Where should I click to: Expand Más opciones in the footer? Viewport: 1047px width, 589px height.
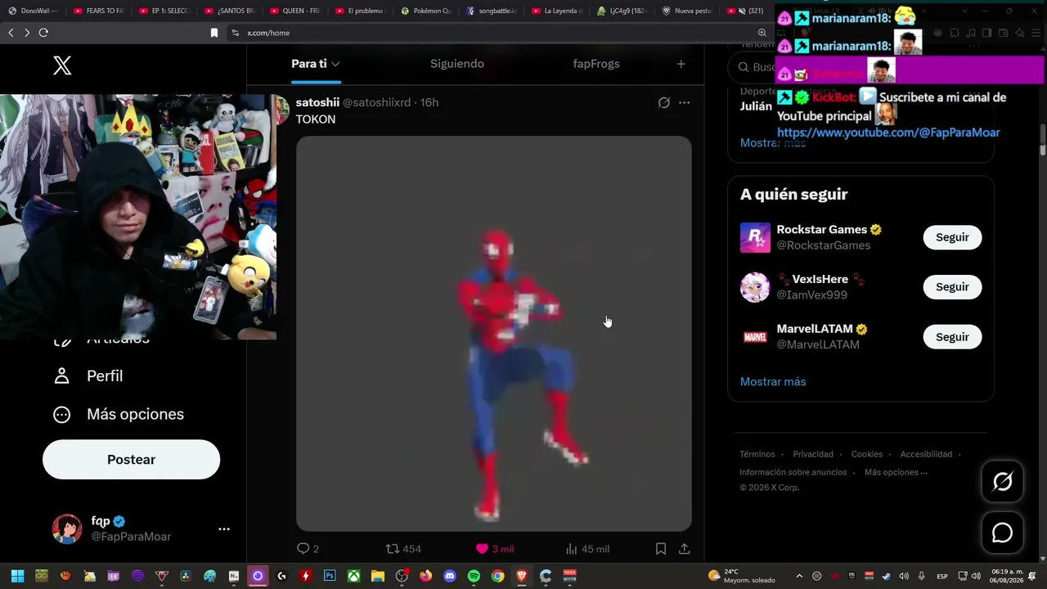(x=896, y=472)
